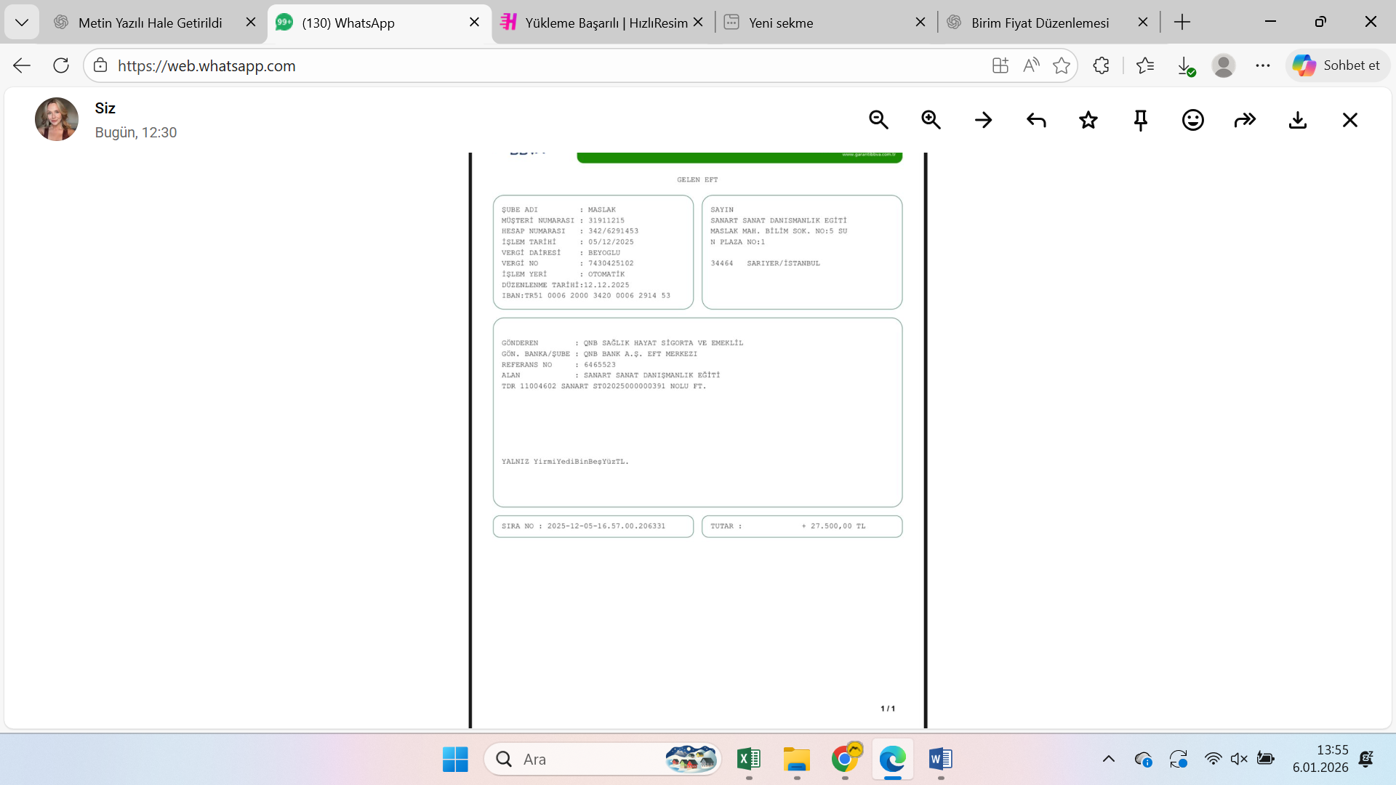Reply to this image message
Screen dimensions: 1396x785
pos(1036,120)
